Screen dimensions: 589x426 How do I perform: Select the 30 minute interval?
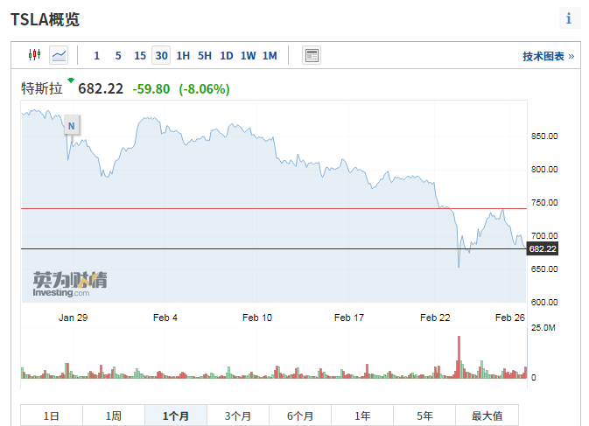161,55
